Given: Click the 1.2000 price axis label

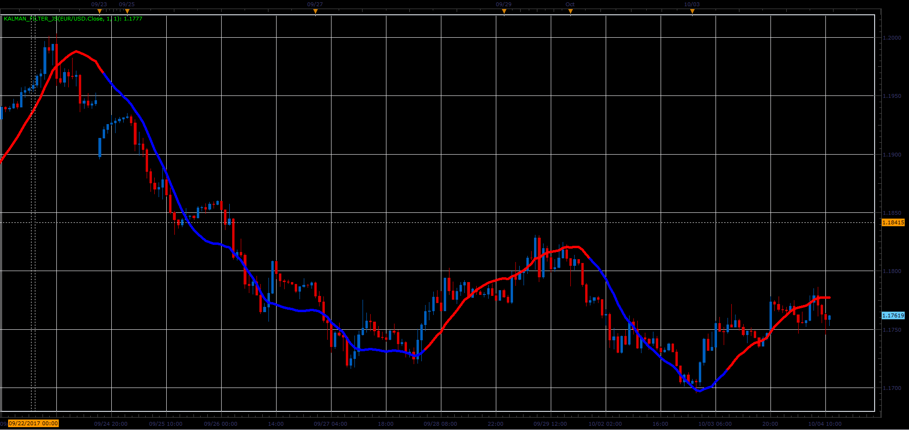Looking at the screenshot, I should click(892, 38).
